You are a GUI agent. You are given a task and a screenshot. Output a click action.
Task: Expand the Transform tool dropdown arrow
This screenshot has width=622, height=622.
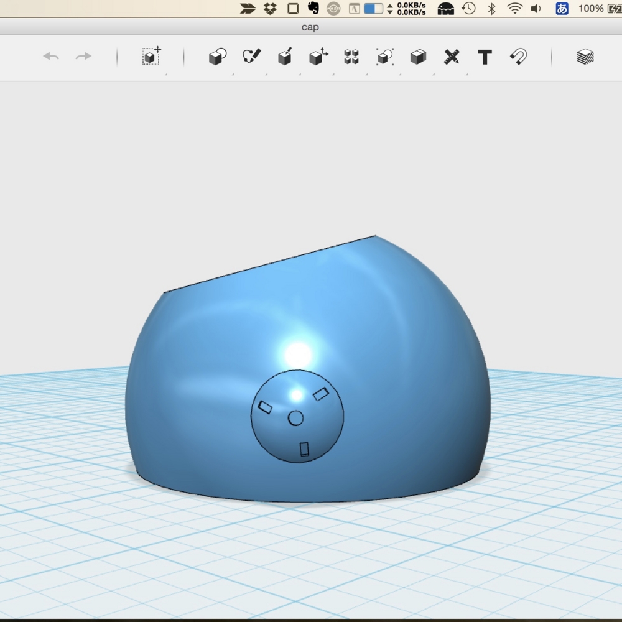166,74
